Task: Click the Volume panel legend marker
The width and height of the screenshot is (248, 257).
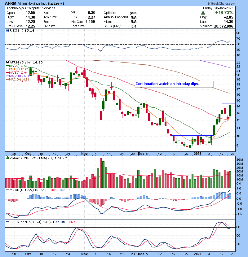Action: click(x=7, y=158)
